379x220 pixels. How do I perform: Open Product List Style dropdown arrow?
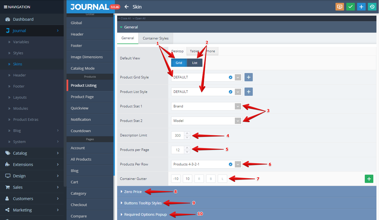[x=238, y=92]
